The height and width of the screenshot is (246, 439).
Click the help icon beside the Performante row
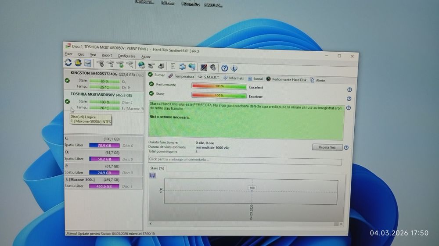pos(349,90)
